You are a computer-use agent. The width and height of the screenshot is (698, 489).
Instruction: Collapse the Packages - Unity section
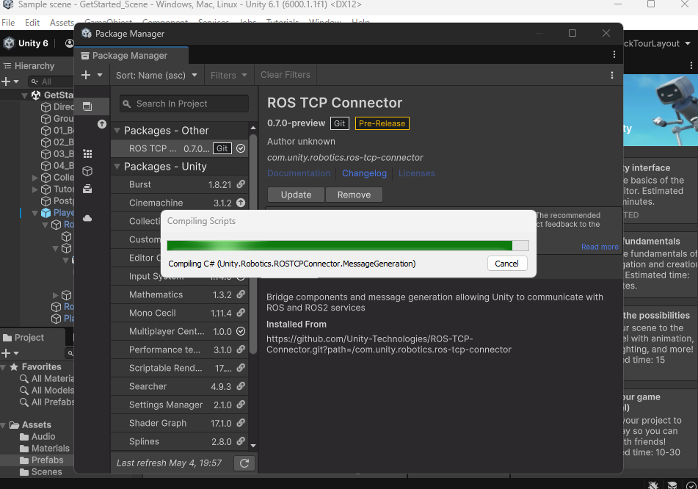(117, 166)
